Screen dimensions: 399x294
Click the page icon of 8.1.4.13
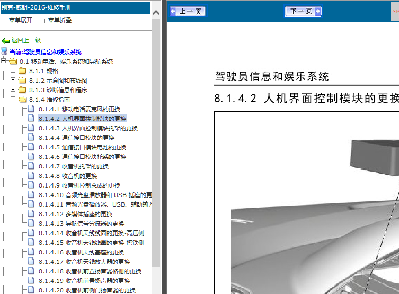(31, 223)
